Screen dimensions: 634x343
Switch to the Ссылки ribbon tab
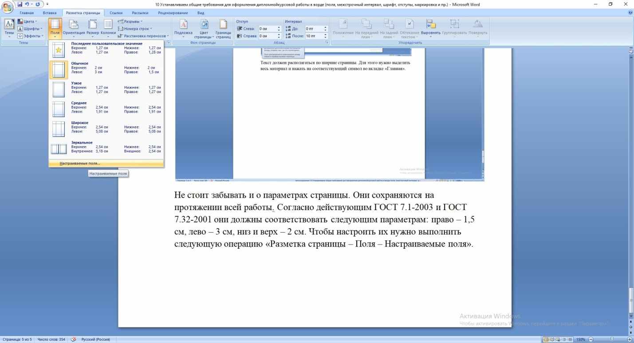click(116, 13)
